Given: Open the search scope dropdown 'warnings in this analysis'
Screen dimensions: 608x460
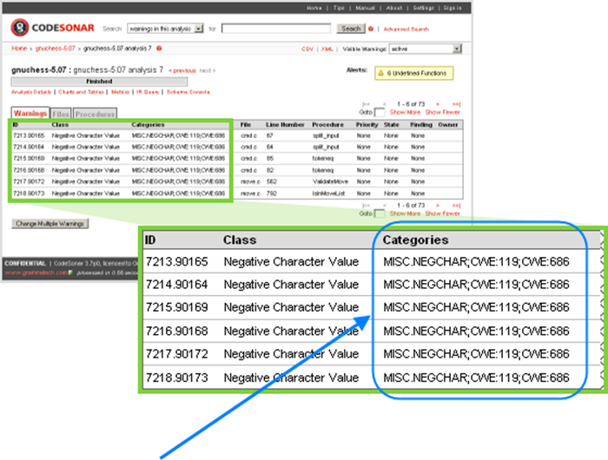Looking at the screenshot, I should (166, 29).
